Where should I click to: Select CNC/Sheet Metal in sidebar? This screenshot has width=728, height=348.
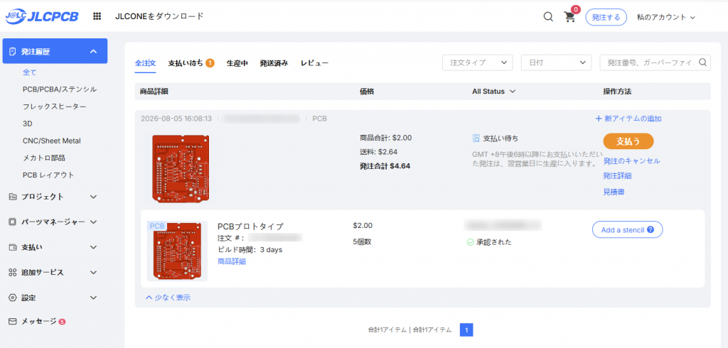(51, 141)
